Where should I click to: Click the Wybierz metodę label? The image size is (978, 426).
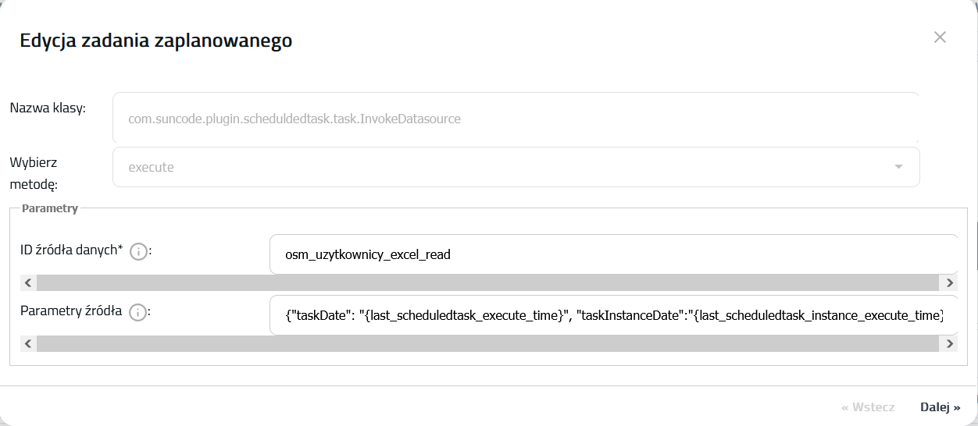34,173
